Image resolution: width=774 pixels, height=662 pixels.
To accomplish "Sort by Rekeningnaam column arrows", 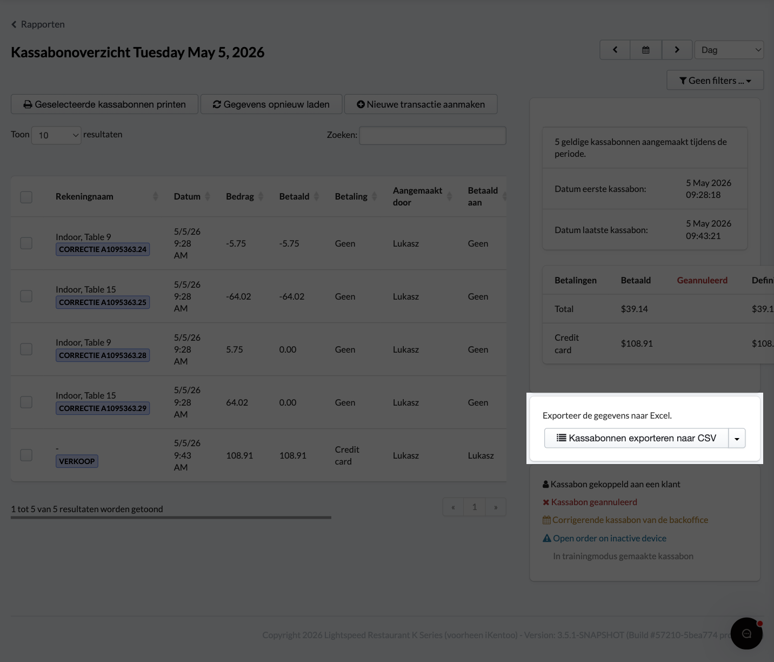I will [x=156, y=196].
